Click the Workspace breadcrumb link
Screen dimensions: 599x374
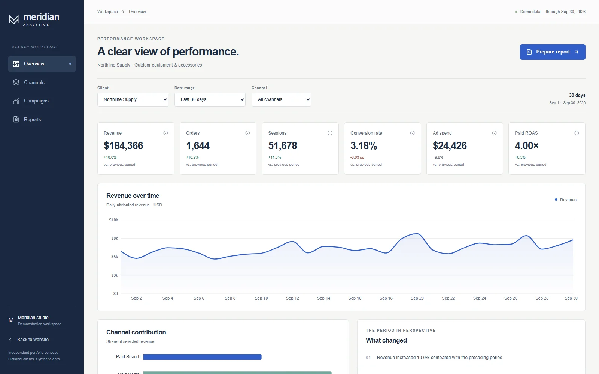tap(107, 12)
